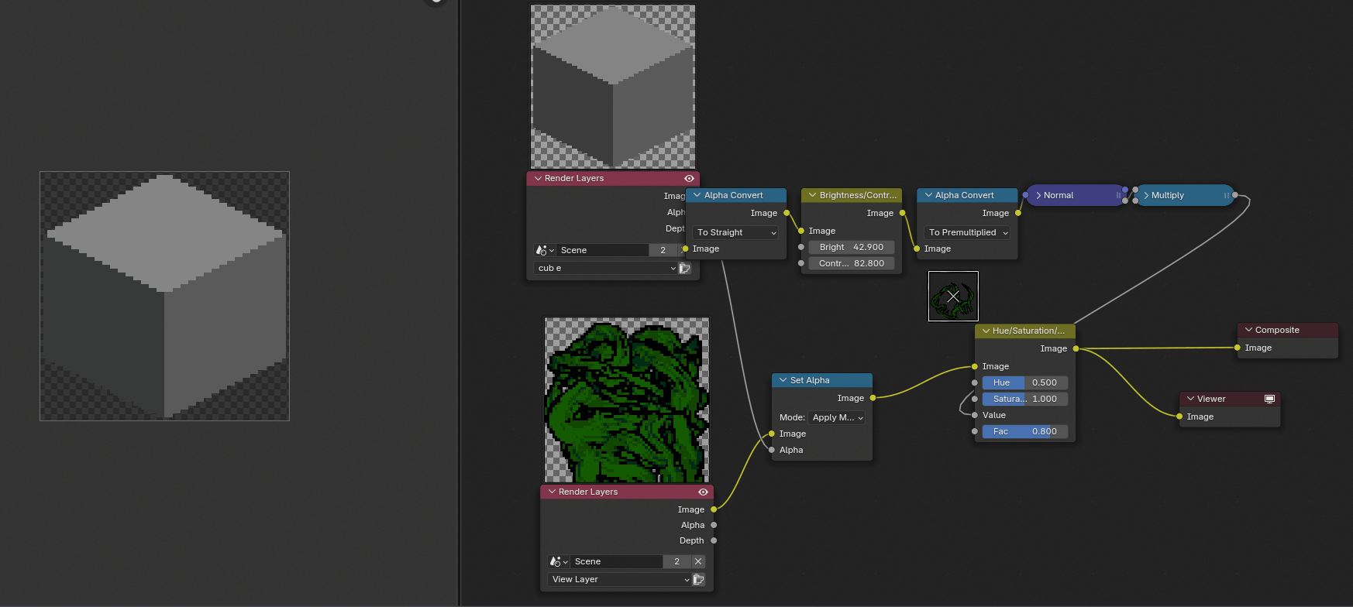Toggle preview eye on bottom Render Layers node
The image size is (1353, 607).
tap(703, 492)
